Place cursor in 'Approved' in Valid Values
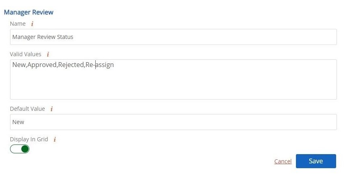This screenshot has height=175, width=349. [x=42, y=65]
